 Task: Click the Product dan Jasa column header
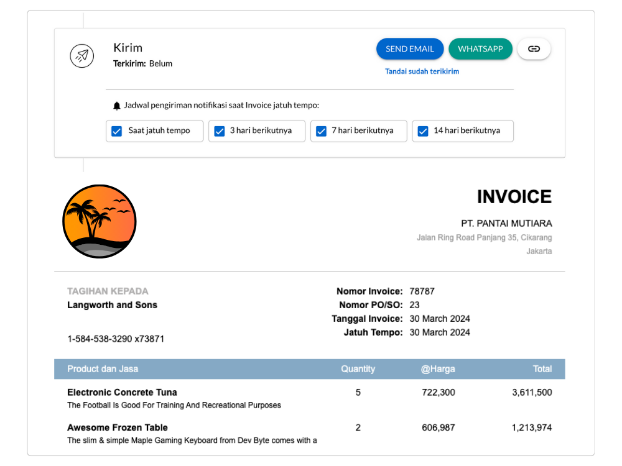click(x=103, y=369)
